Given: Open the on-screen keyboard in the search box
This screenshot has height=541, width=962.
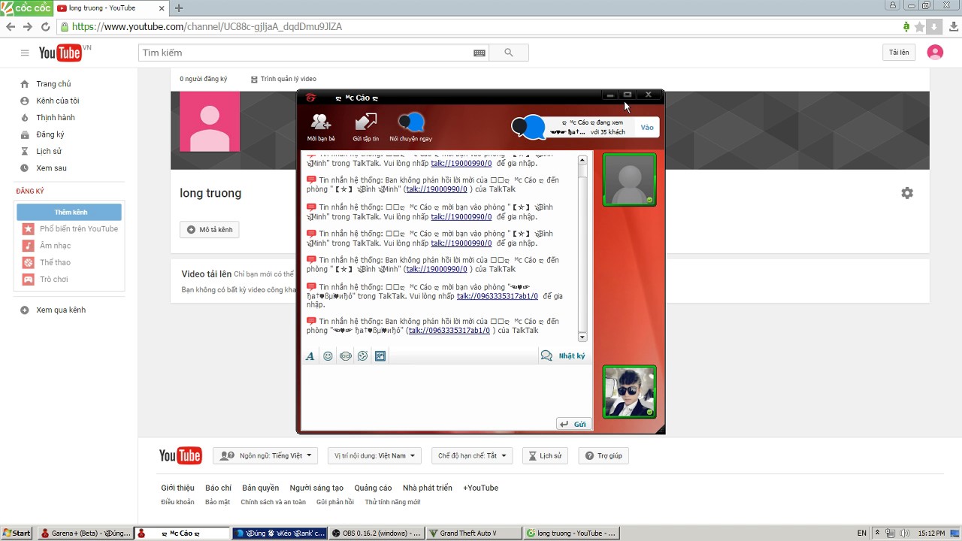Looking at the screenshot, I should [479, 53].
